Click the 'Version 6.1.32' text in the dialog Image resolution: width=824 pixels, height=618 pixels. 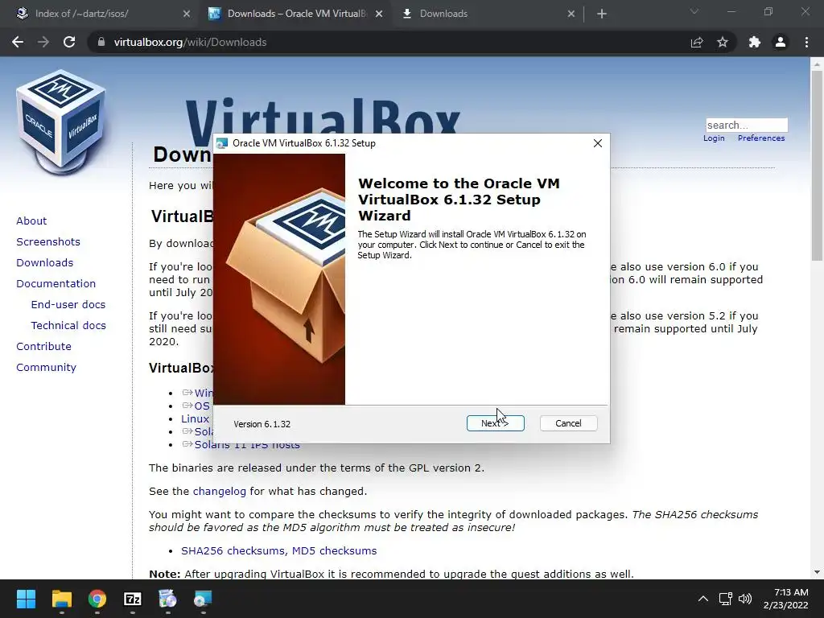click(x=262, y=424)
